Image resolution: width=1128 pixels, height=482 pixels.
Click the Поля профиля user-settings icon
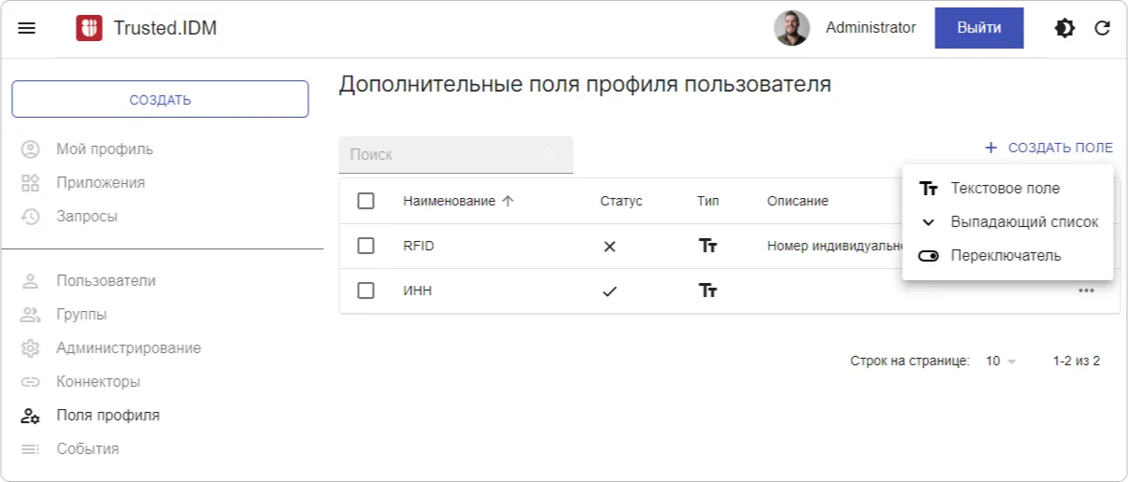[30, 416]
